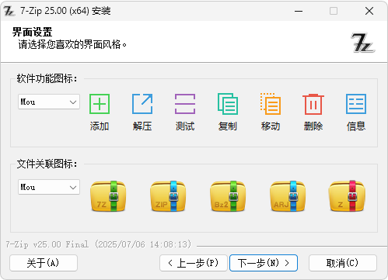The height and width of the screenshot is (280, 388).
Task: Click the 添加 label text
Action: 100,126
